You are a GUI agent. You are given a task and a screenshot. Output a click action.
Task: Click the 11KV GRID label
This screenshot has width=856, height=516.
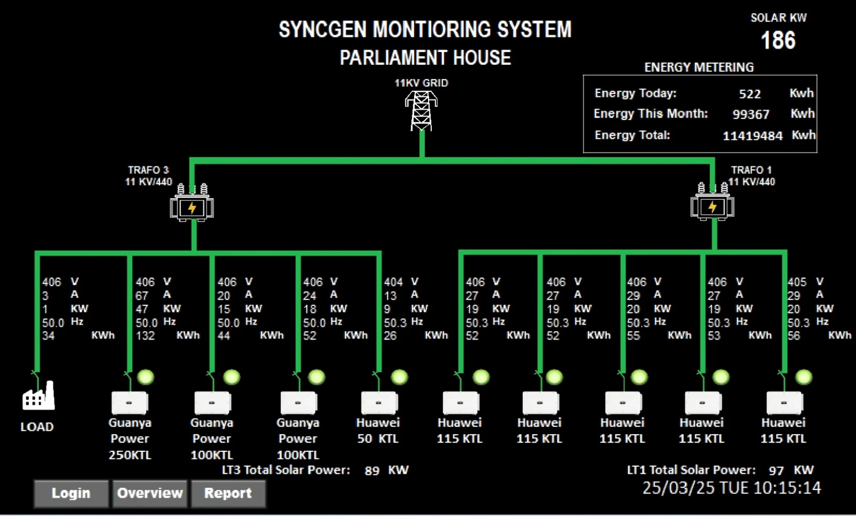pyautogui.click(x=421, y=83)
